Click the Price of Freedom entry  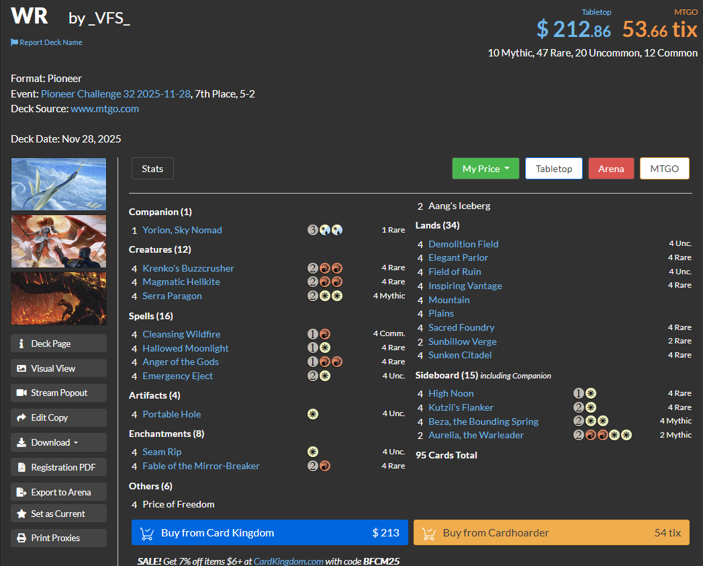[x=179, y=505]
